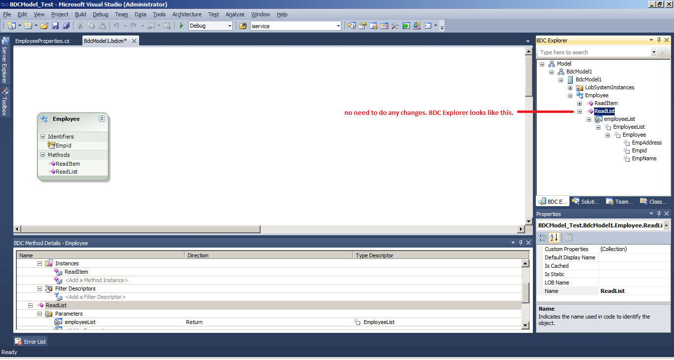Click the Navigate Backward toolbar icon
The image size is (674, 360).
[151, 26]
